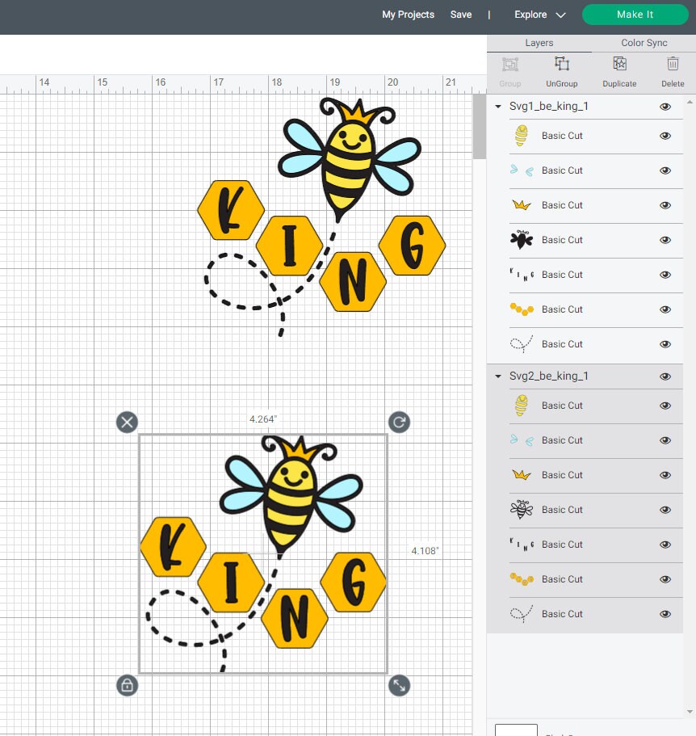The image size is (696, 736).
Task: Click the lock icon on the selected design
Action: tap(127, 685)
